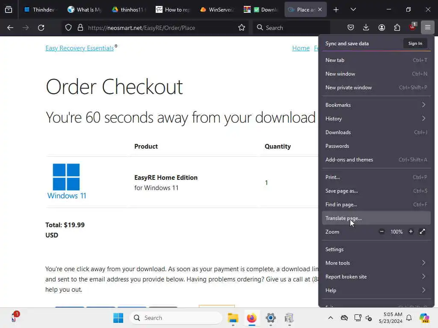Click the account profile icon in toolbar

click(382, 27)
